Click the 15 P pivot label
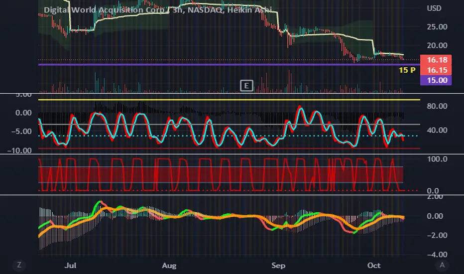Viewport: 464px width, 274px height. (407, 70)
